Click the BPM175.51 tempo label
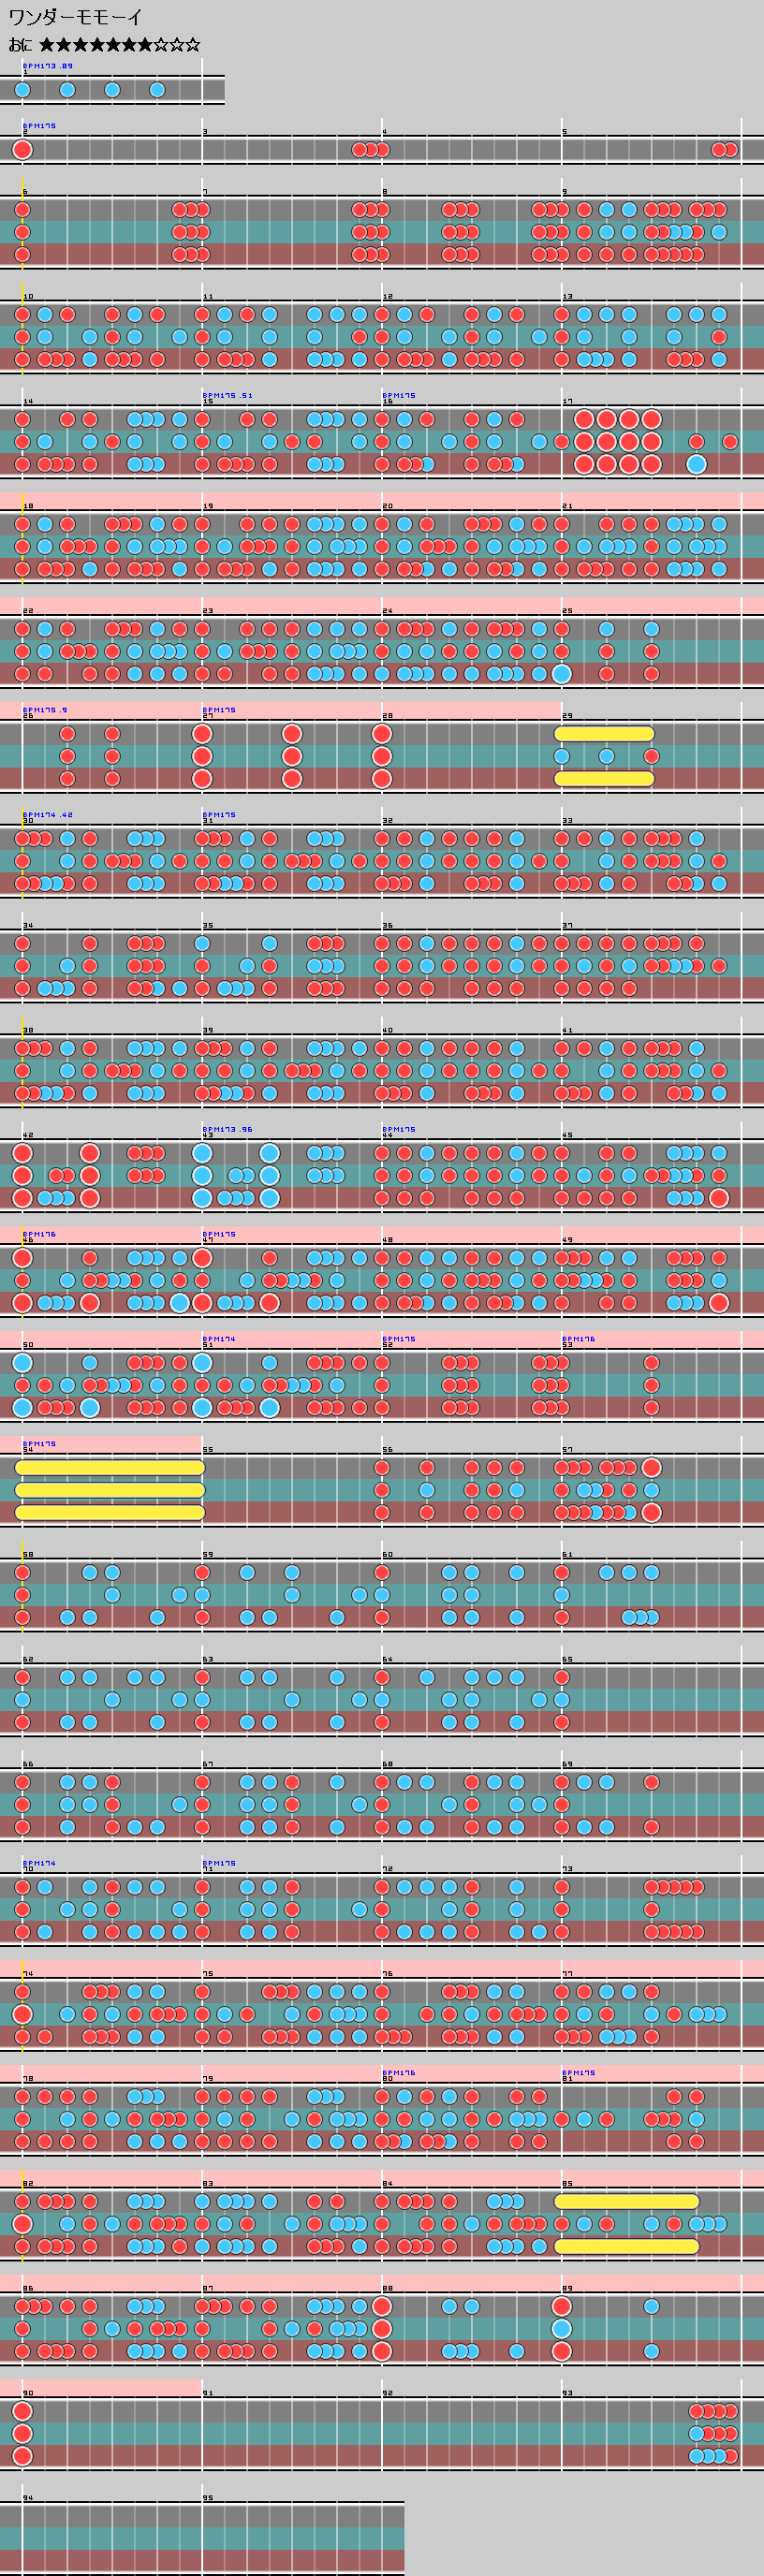The image size is (764, 2576). point(228,395)
